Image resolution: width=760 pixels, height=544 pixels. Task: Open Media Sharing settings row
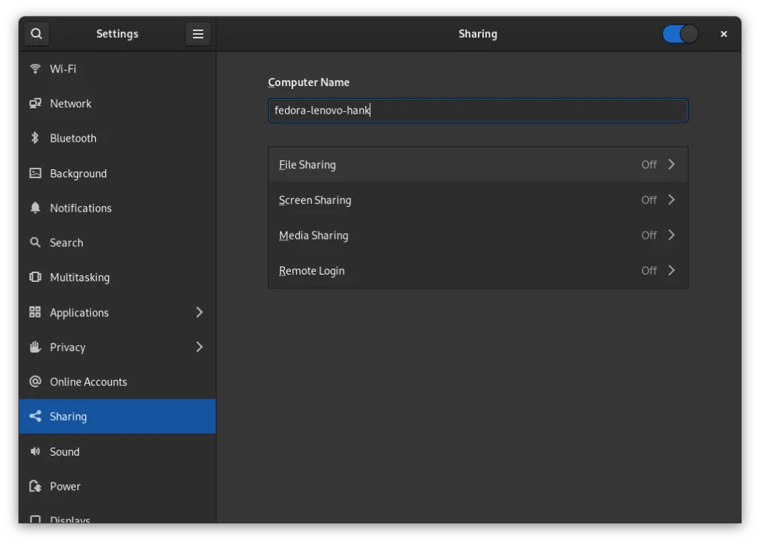tap(477, 235)
